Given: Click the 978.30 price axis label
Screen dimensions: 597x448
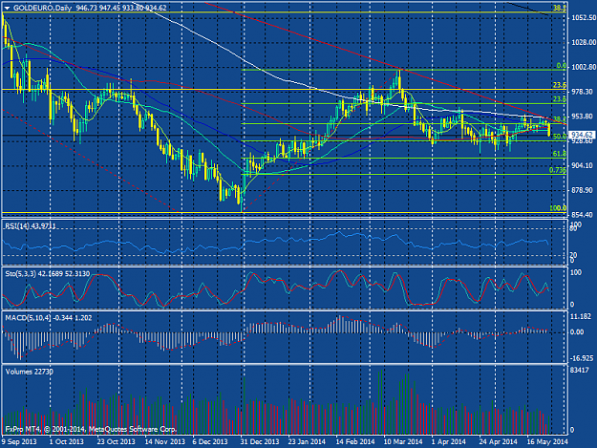Looking at the screenshot, I should pos(582,92).
